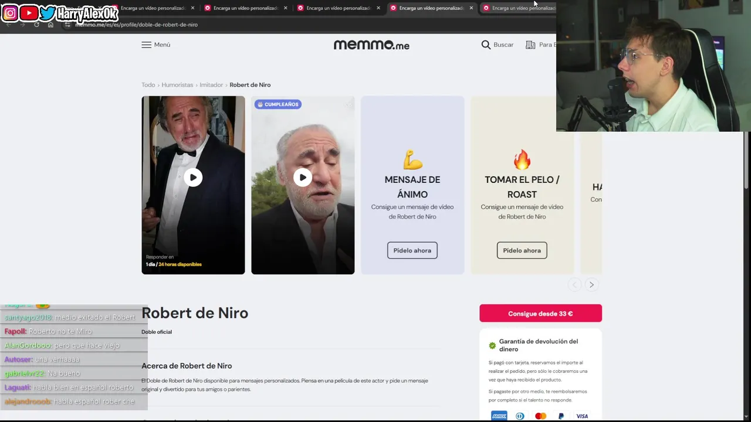
Task: Go to Todo breadcrumb
Action: (x=148, y=85)
